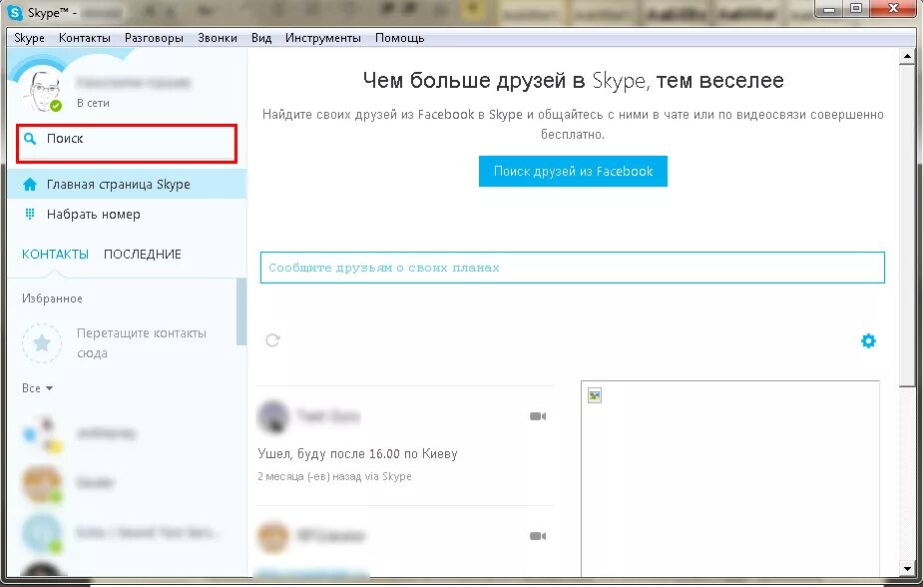
Task: Click the magnifier search icon
Action: pos(29,139)
